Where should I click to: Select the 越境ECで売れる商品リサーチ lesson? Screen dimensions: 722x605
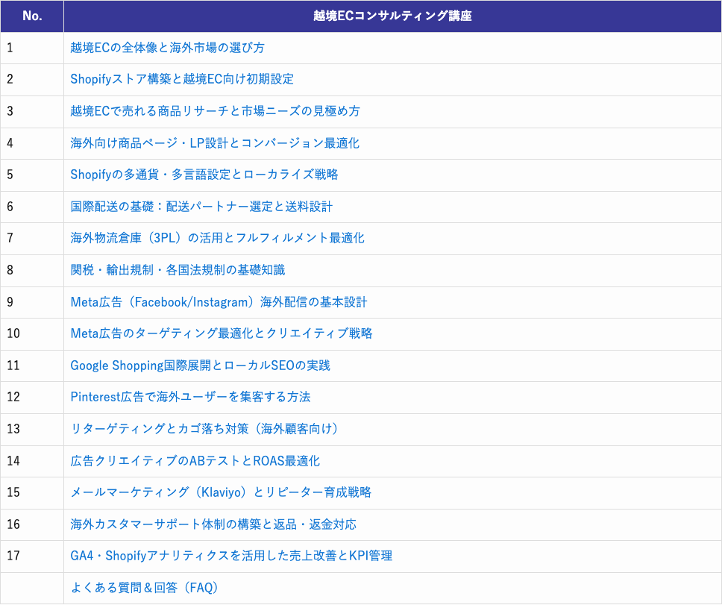[215, 111]
